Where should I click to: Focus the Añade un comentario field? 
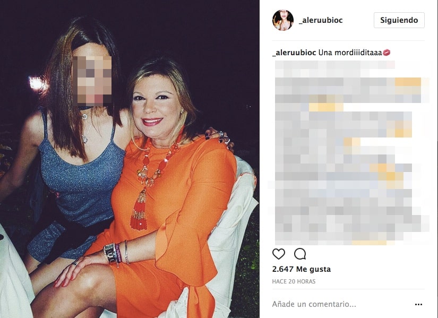point(341,304)
